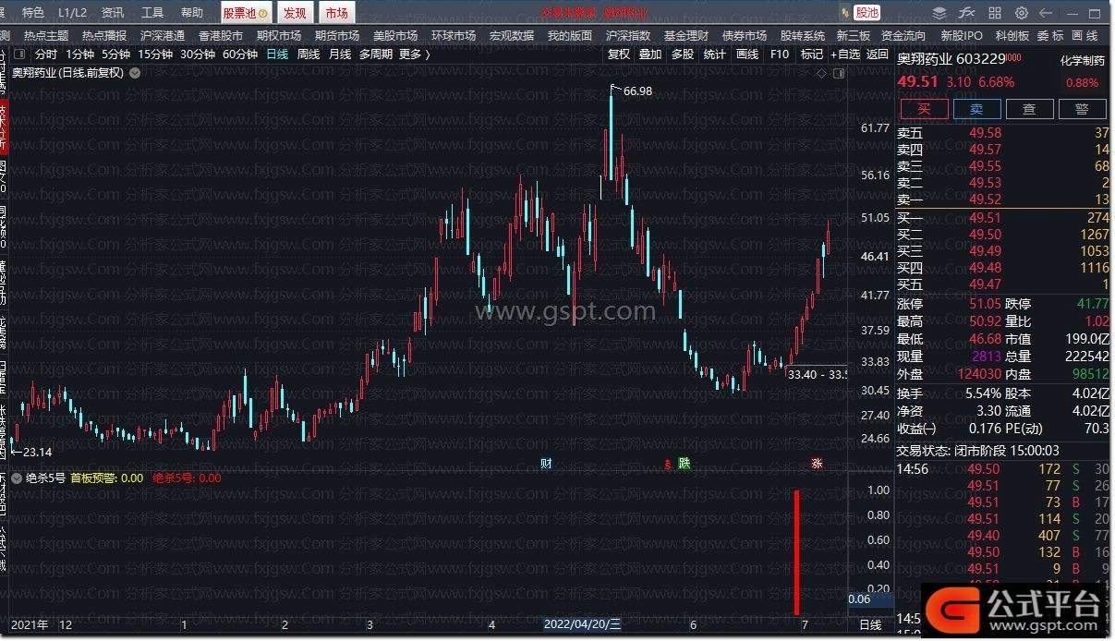Click the 财 finance marker on the chart
This screenshot has width=1115, height=641.
(x=546, y=464)
